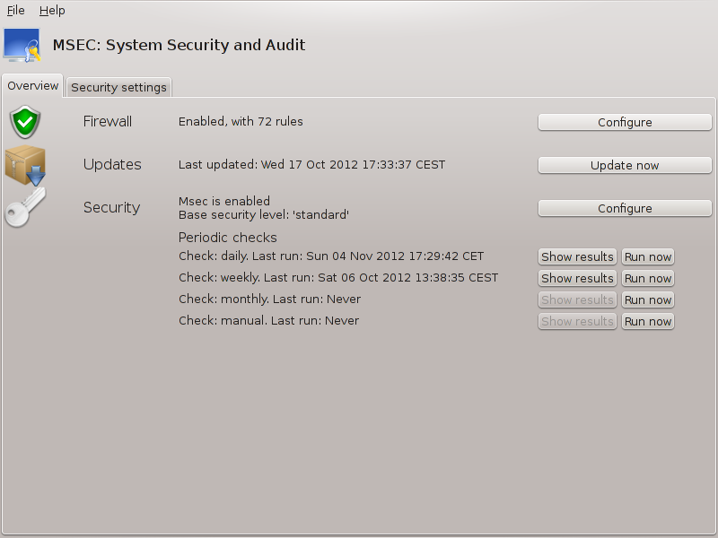
Task: Show results for the daily check
Action: pos(577,256)
